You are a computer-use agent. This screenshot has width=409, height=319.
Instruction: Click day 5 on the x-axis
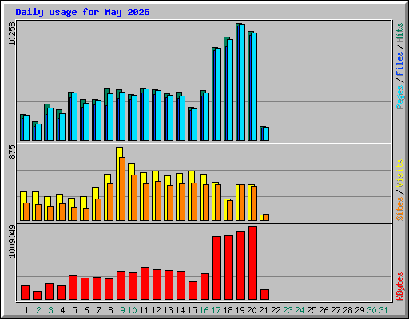tap(74, 310)
